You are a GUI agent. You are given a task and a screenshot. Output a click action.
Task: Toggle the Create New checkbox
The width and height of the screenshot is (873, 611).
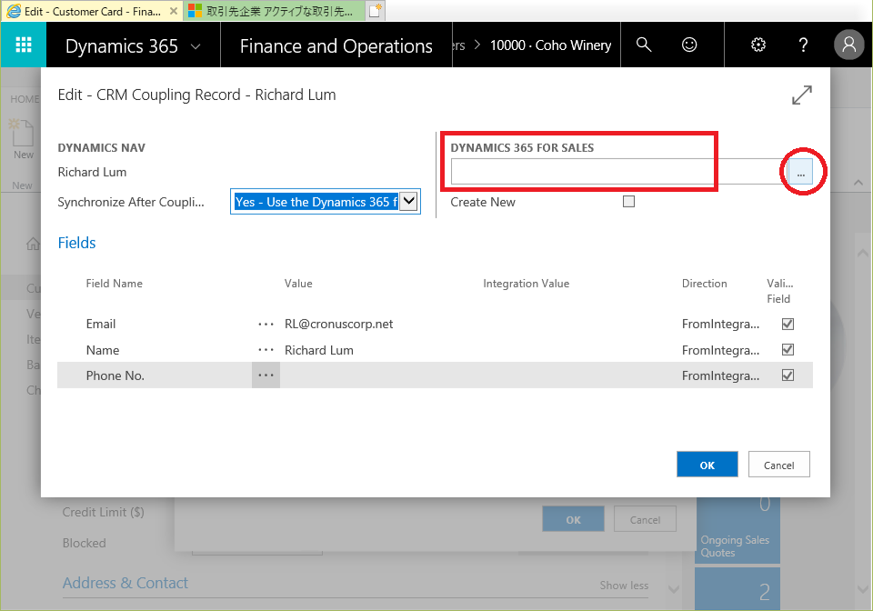[x=628, y=202]
